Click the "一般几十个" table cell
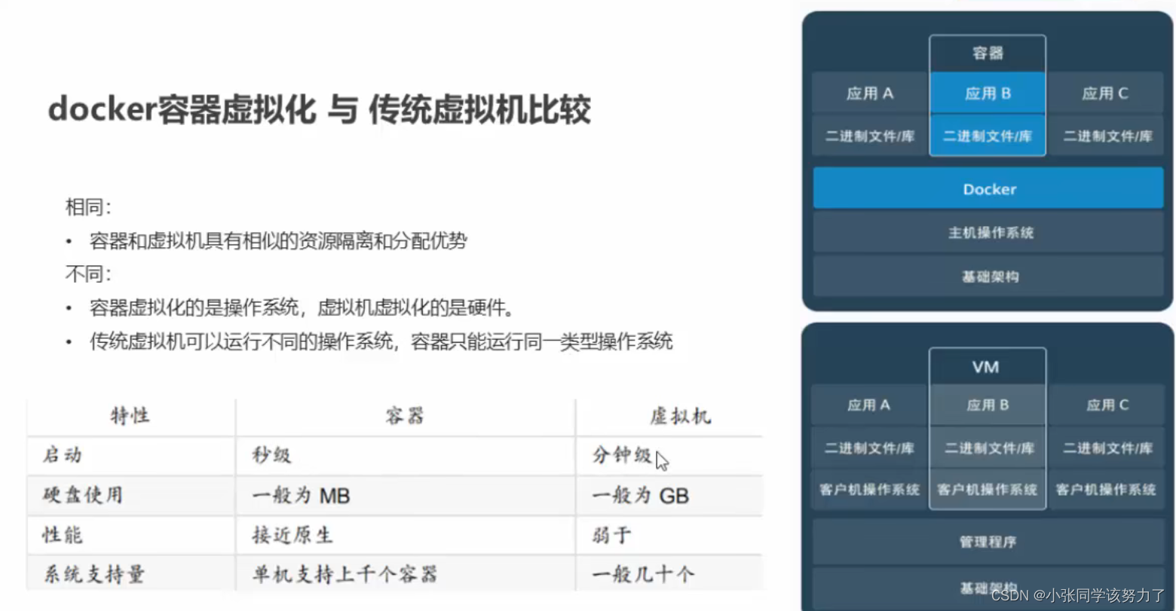The height and width of the screenshot is (611, 1176). 671,574
